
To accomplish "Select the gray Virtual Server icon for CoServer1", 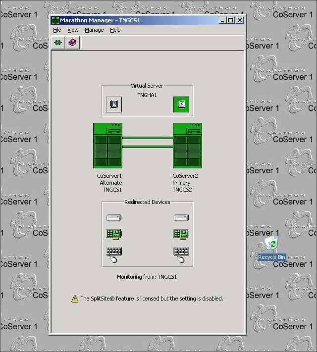I will 114,104.
